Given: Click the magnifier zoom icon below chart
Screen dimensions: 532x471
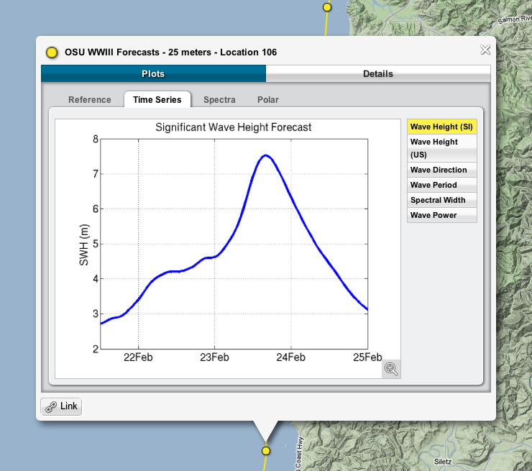Looking at the screenshot, I should click(391, 369).
